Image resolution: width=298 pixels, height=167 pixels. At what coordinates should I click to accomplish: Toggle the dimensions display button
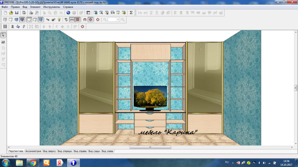[x=72, y=20]
